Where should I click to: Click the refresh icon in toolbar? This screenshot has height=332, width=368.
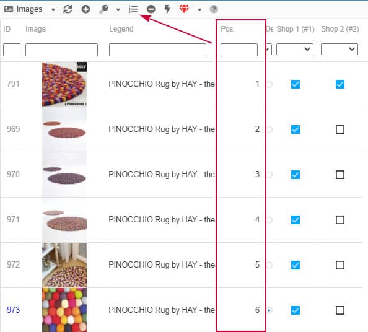coord(68,9)
